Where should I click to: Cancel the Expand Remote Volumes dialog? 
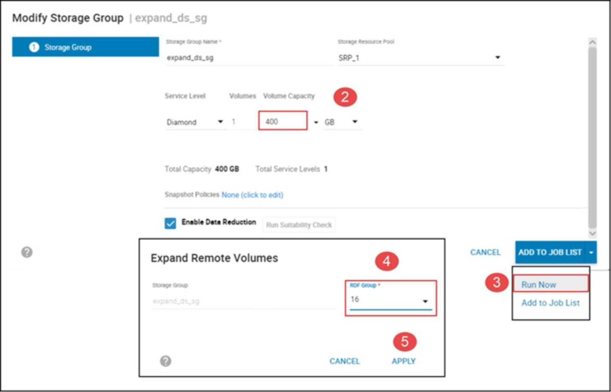(345, 361)
